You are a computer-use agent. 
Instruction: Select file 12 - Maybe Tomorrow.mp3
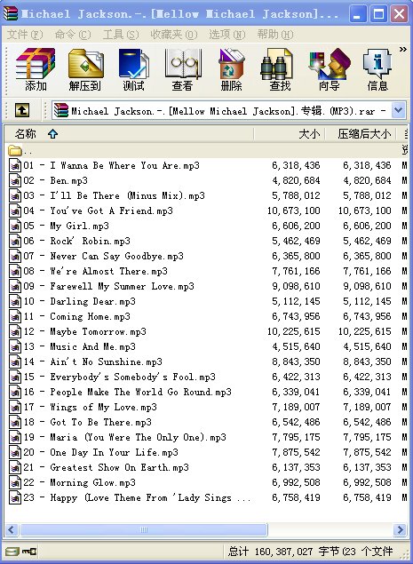coord(85,331)
